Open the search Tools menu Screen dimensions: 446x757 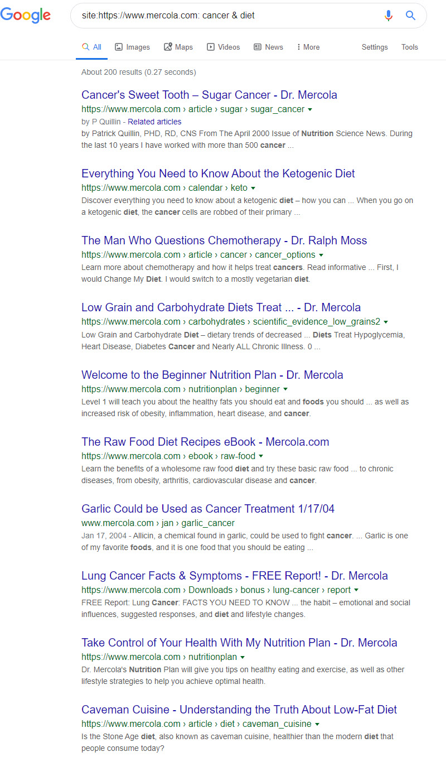[x=410, y=47]
